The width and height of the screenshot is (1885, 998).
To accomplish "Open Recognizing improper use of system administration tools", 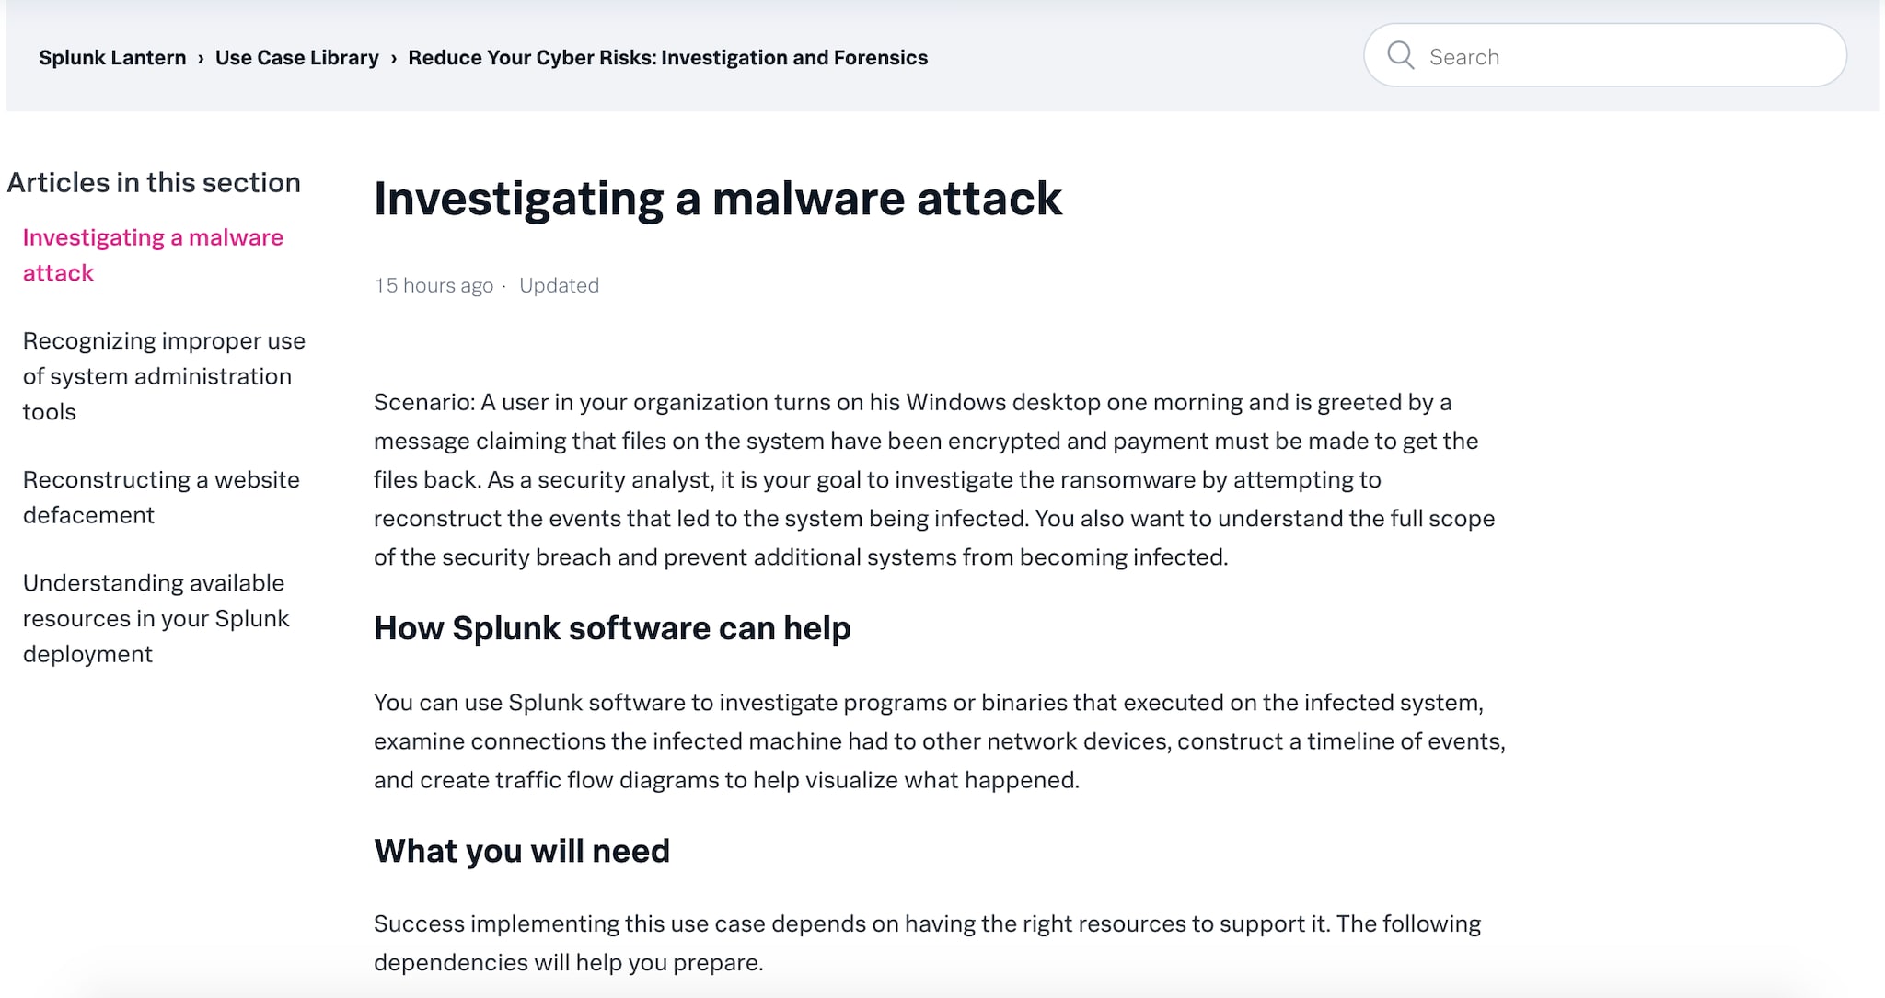I will 164,376.
